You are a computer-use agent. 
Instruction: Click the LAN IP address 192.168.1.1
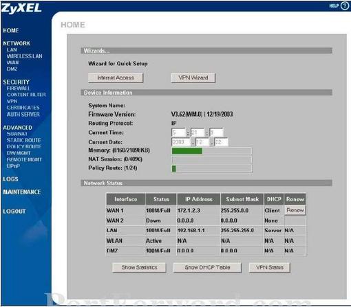point(191,230)
